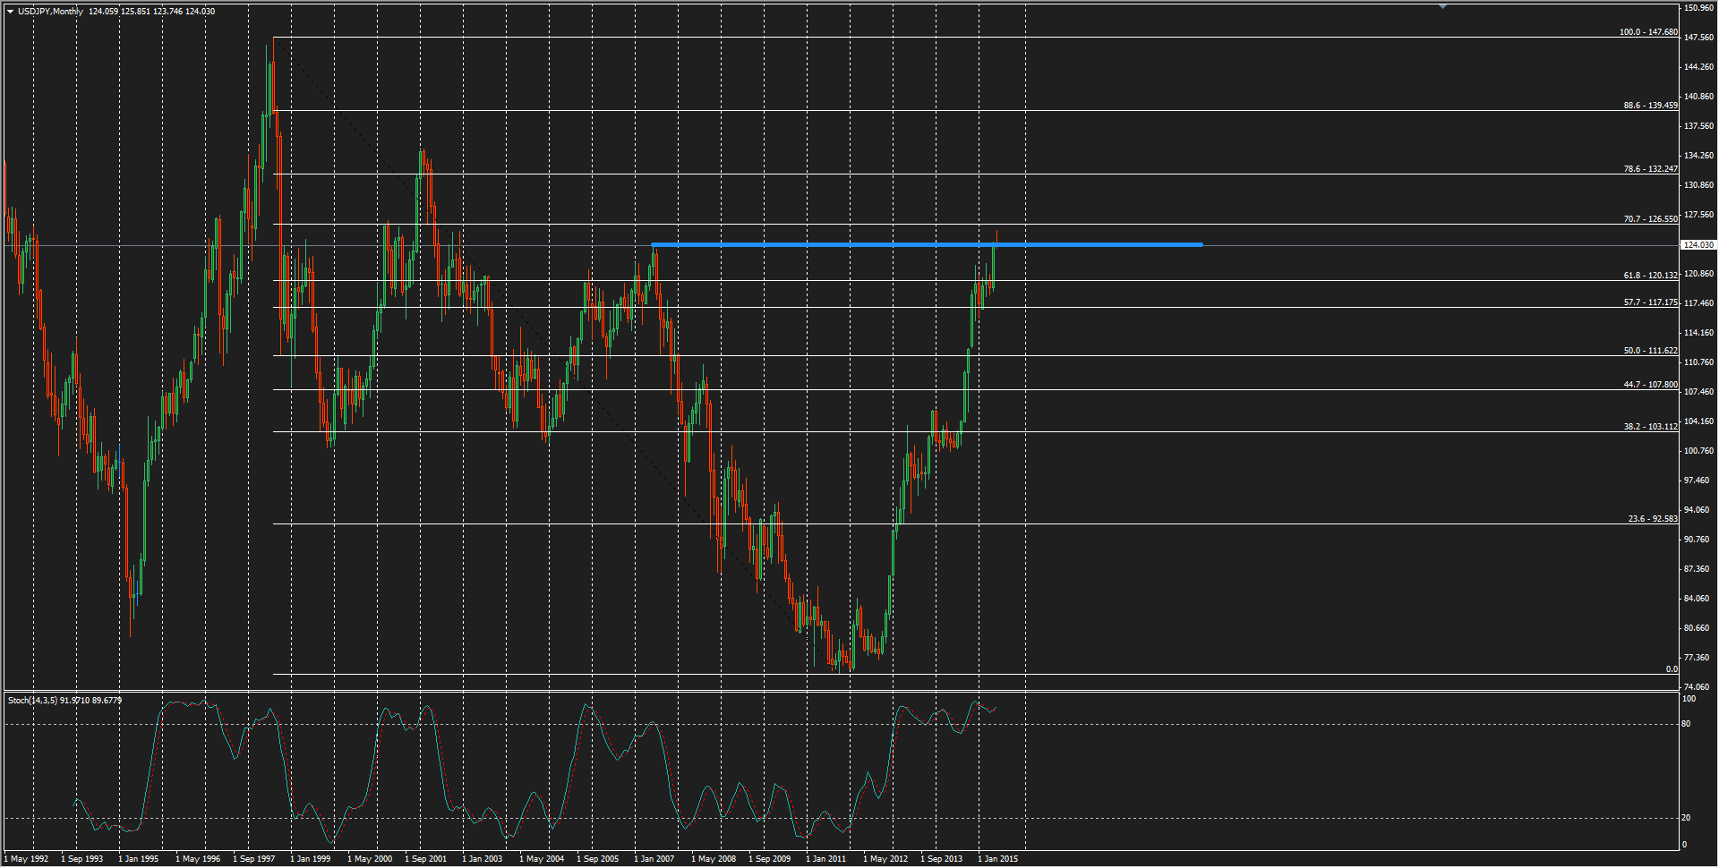Screen dimensions: 1719x868
Task: Open the dropdown arrow beside USDJPY,Monthly
Action: (x=10, y=12)
